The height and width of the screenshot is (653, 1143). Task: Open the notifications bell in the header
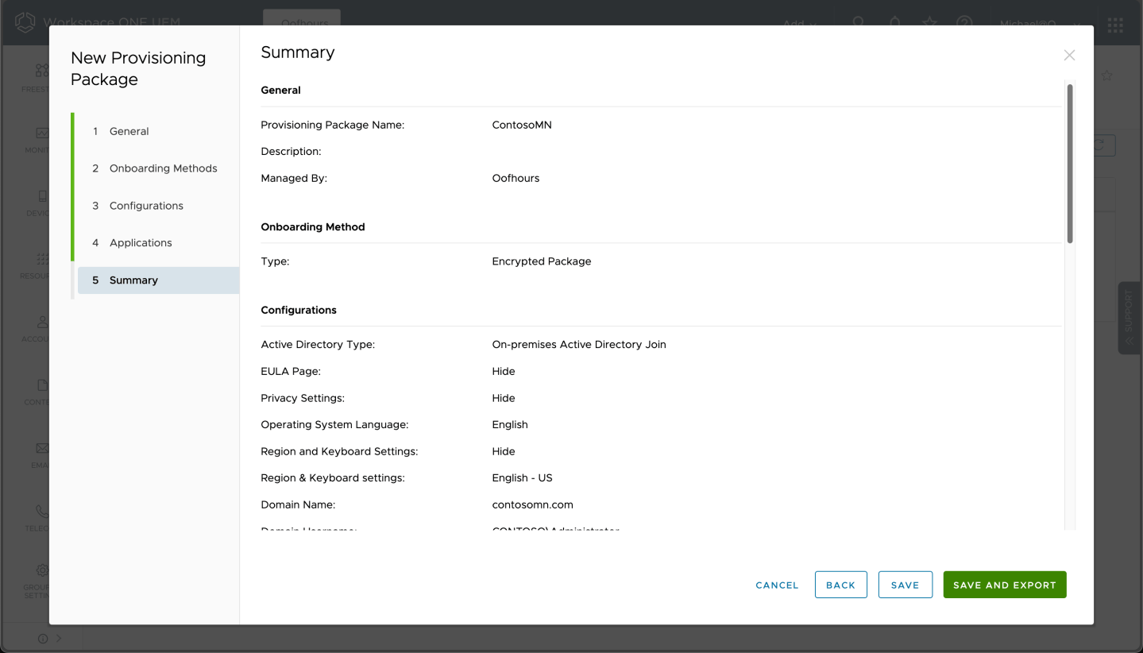895,23
